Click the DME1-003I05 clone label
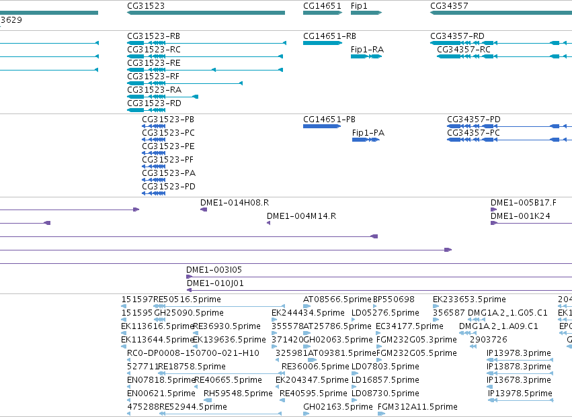Viewport: 572px width, 417px height. pyautogui.click(x=214, y=270)
